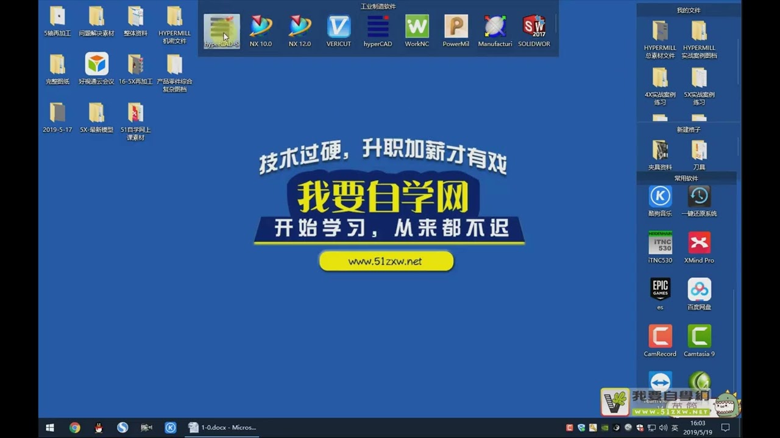This screenshot has width=780, height=438.
Task: Click the 新建格子 group title
Action: [689, 130]
